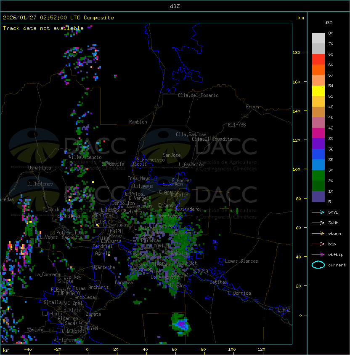Image resolution: width=350 pixels, height=355 pixels.
Task: Click the E_1-736 label
Action: pos(237,125)
